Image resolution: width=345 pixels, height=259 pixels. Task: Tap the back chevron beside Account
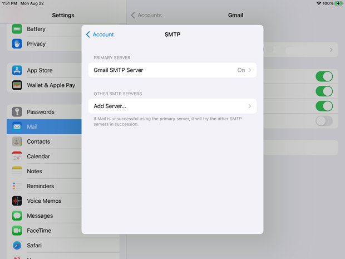pos(88,35)
